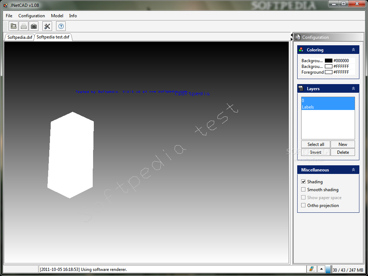Enable the Smooth shading checkbox
Image resolution: width=368 pixels, height=276 pixels.
point(303,189)
